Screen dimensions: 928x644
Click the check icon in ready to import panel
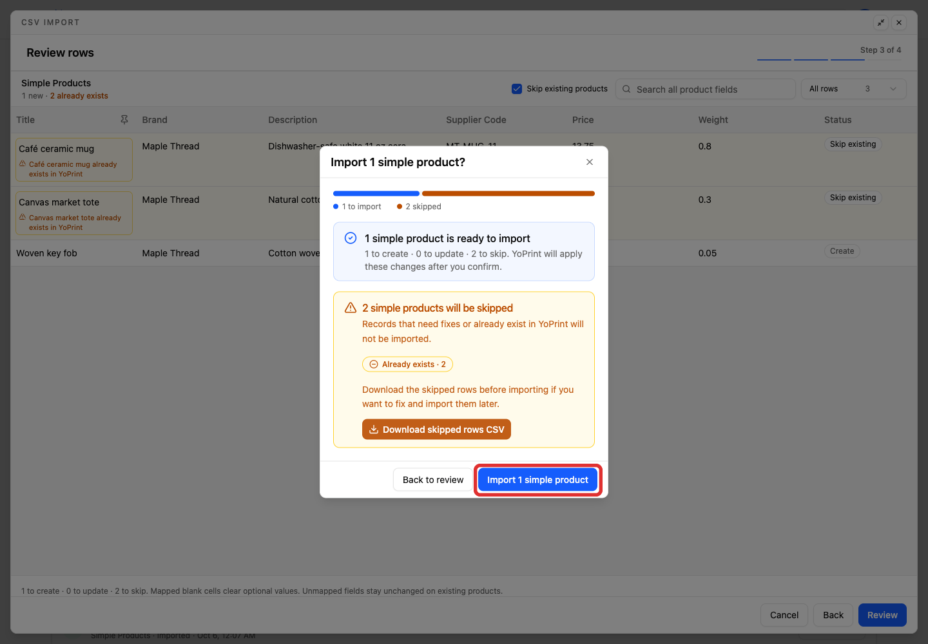(x=351, y=238)
